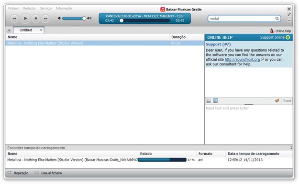Click the track progress seek handle

point(122,21)
